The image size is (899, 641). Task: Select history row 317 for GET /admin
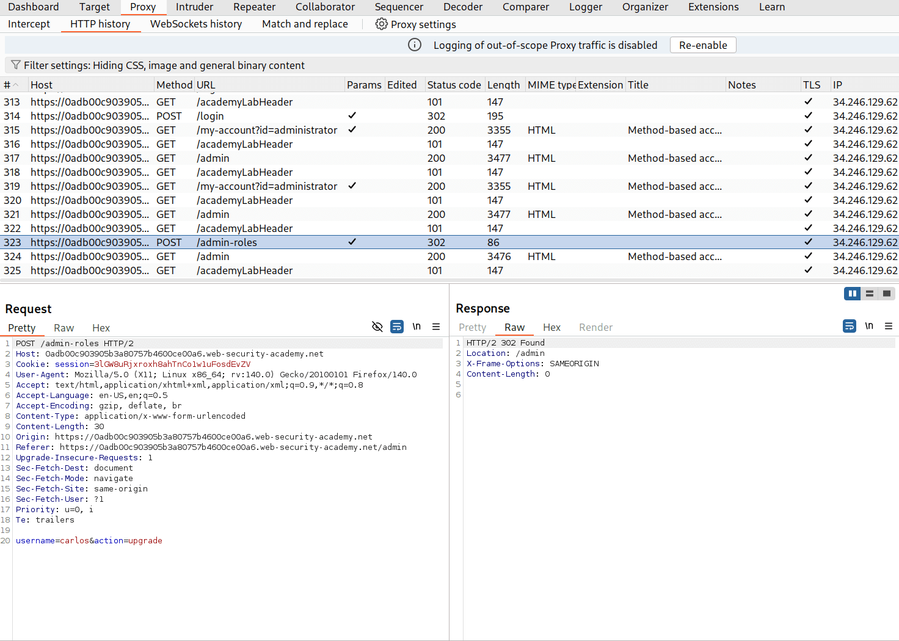point(213,158)
